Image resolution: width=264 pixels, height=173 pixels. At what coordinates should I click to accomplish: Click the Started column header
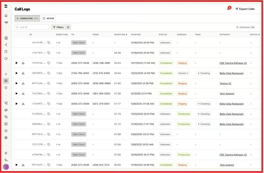point(136,35)
